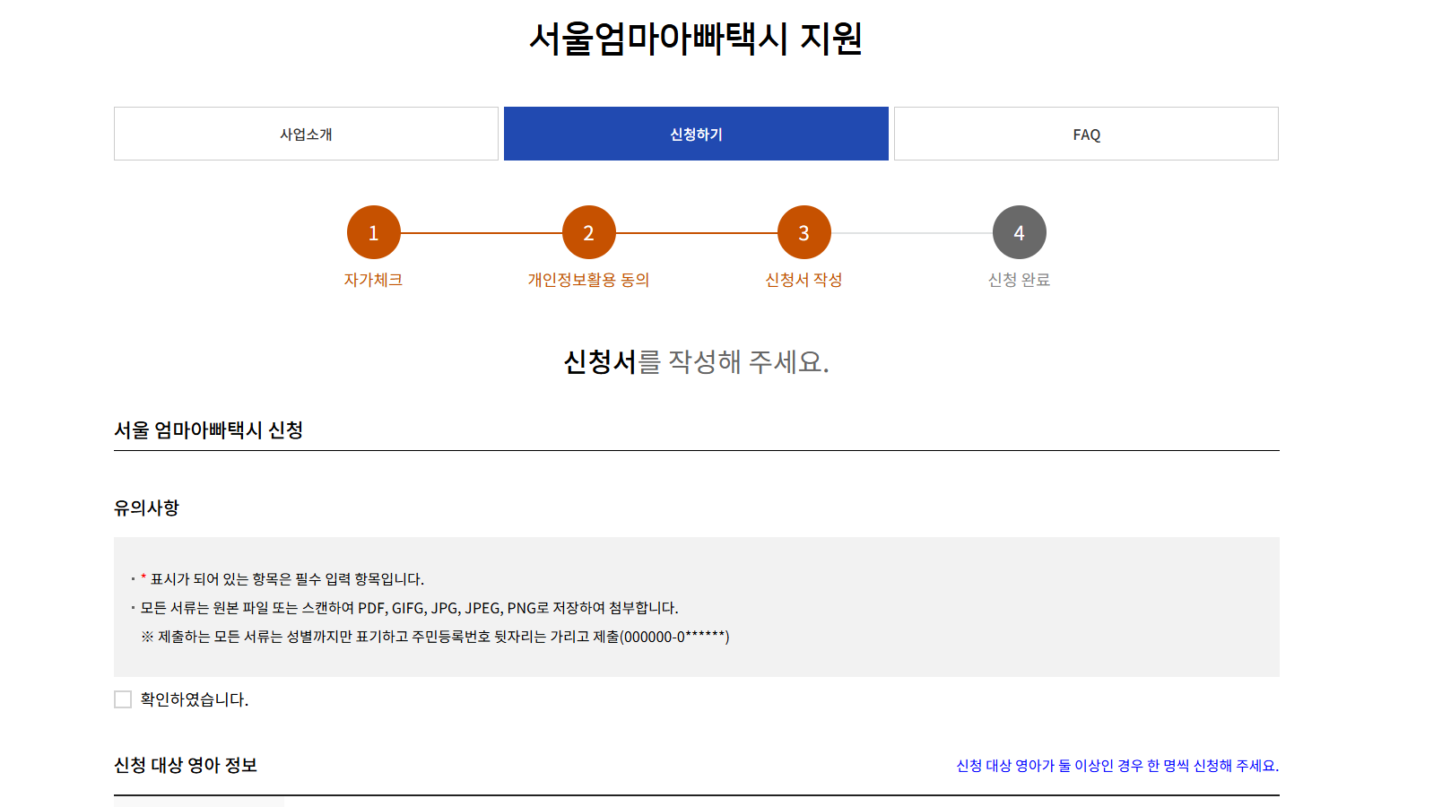The width and height of the screenshot is (1442, 807).
Task: Click the 신청서를 작성해 주세요 heading
Action: click(696, 361)
